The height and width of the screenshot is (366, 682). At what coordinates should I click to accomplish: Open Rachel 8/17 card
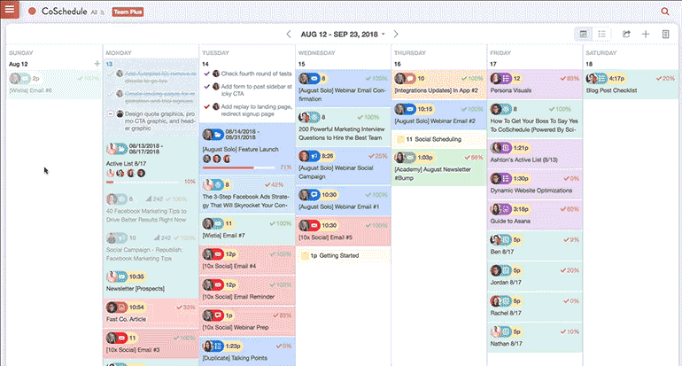[535, 307]
